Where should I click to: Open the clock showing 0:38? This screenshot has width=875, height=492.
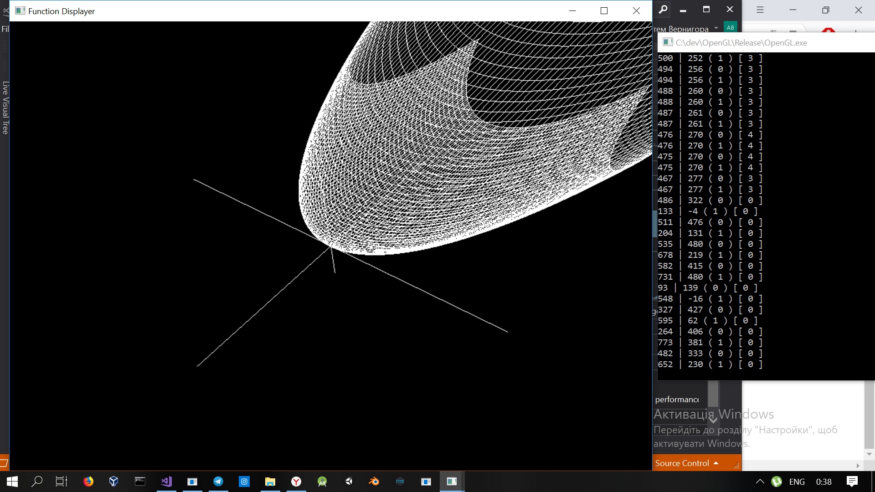[824, 482]
